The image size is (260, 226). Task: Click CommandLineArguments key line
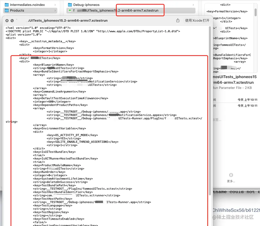(59, 91)
